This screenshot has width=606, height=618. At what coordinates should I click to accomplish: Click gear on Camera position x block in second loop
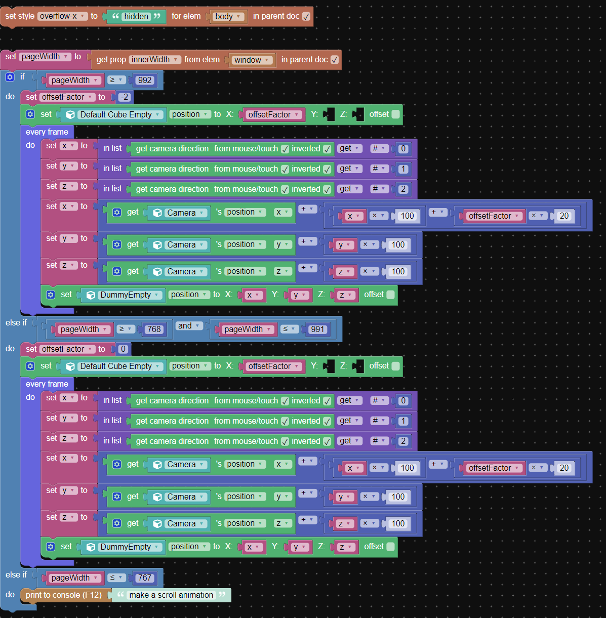117,464
